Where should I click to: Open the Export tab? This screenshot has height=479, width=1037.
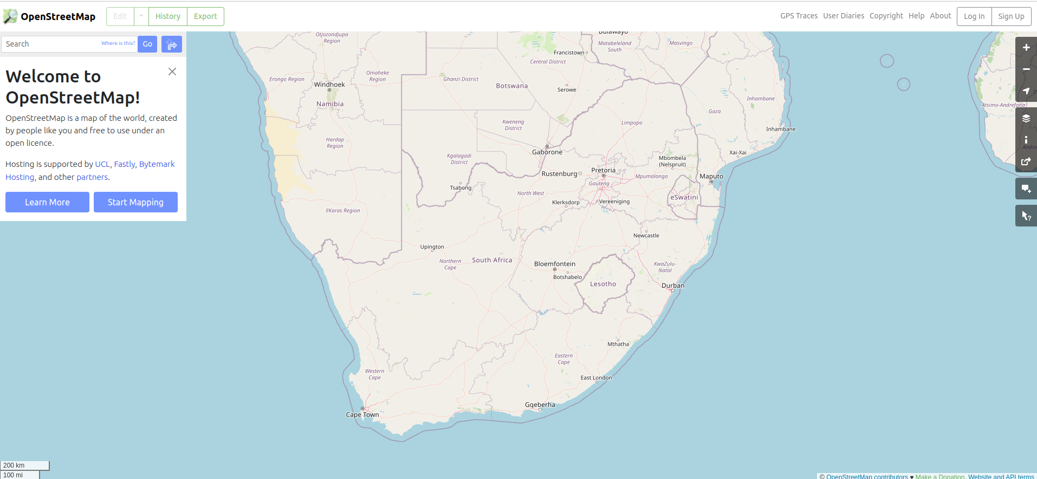click(205, 16)
